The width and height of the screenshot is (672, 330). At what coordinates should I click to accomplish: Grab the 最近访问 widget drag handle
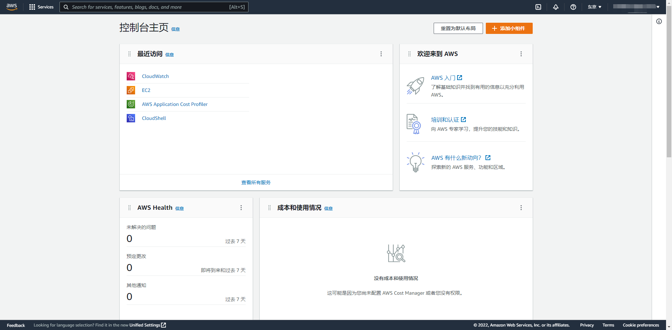pyautogui.click(x=129, y=54)
